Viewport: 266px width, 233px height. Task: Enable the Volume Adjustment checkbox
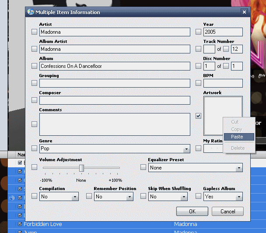click(34, 167)
